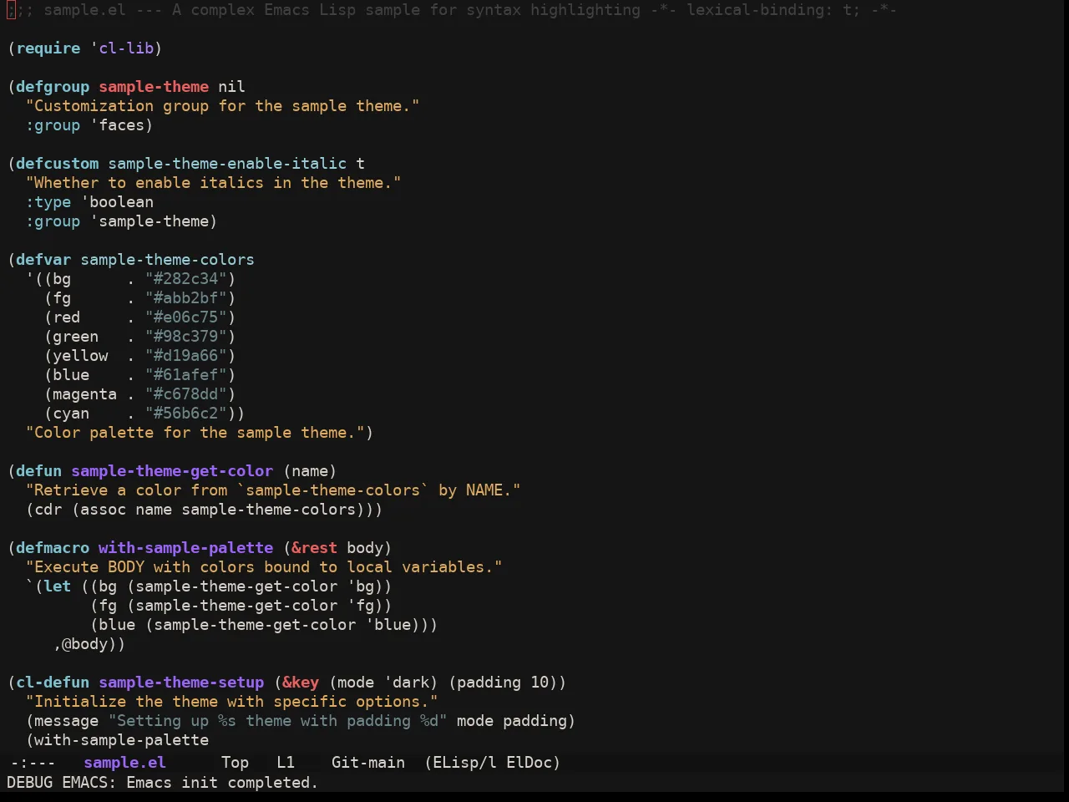Click the defvar keyword
The width and height of the screenshot is (1069, 802).
pyautogui.click(x=43, y=260)
